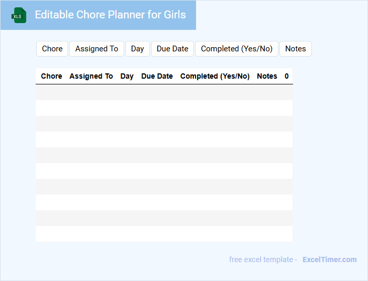Viewport: 368px width, 281px height.
Task: Select the last empty row of the table
Action: [x=164, y=234]
